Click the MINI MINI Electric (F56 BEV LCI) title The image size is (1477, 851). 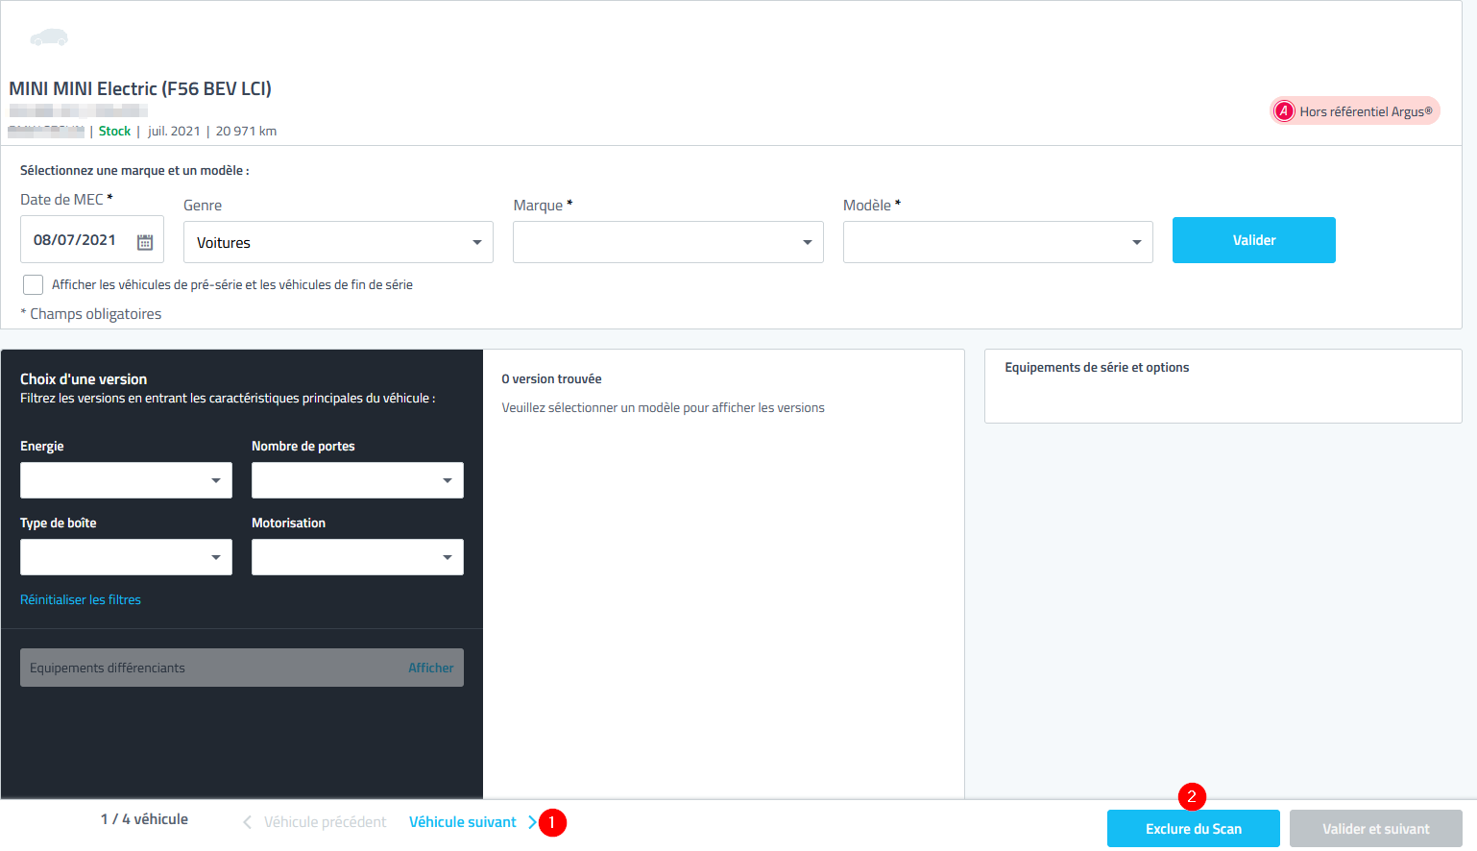pyautogui.click(x=140, y=88)
